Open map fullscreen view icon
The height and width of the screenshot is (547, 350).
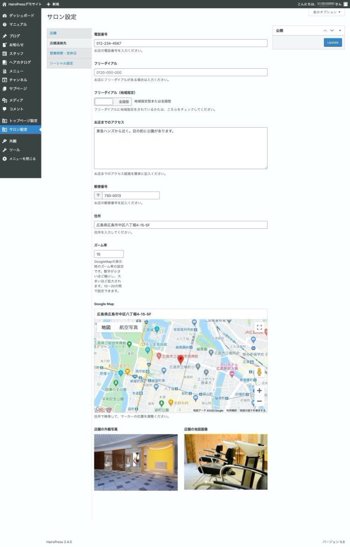click(259, 327)
